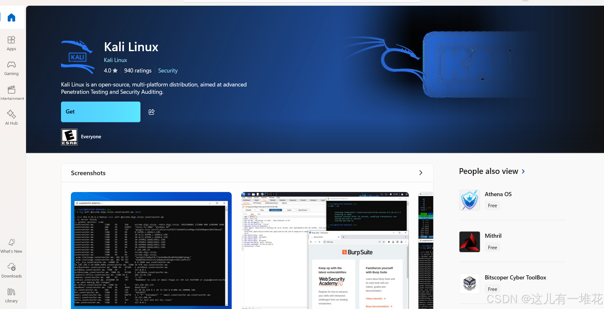Click the Free button under Athena OS
604x309 pixels.
click(492, 206)
